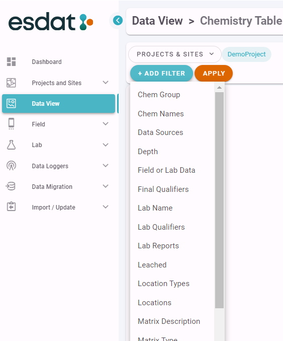Expand the Data Loggers submenu chevron
The width and height of the screenshot is (283, 341).
pos(106,166)
